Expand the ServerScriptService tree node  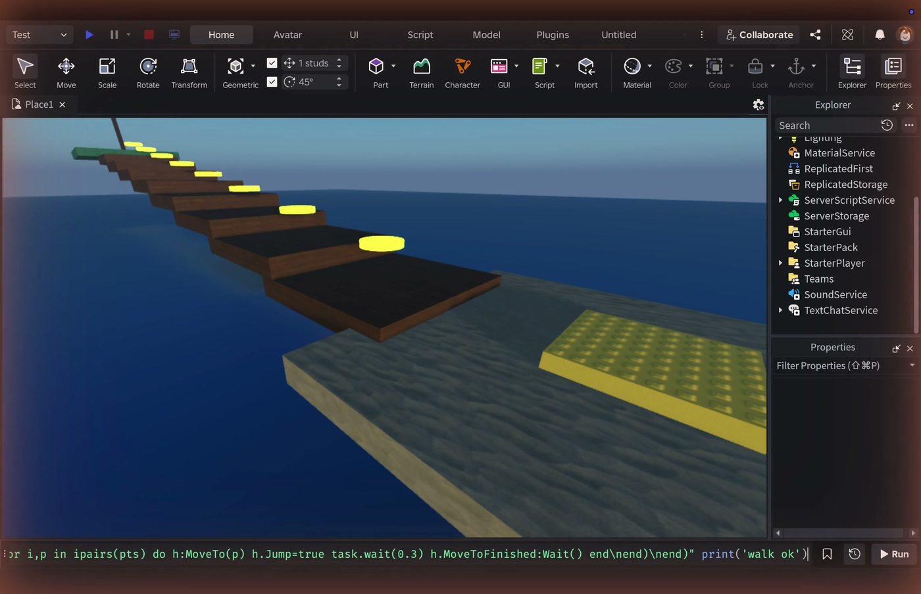(x=780, y=200)
